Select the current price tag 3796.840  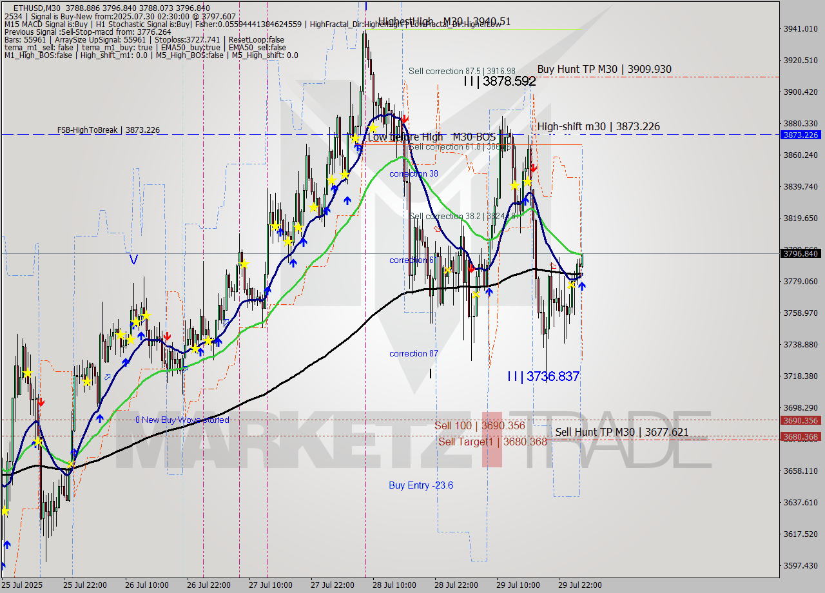pos(800,253)
